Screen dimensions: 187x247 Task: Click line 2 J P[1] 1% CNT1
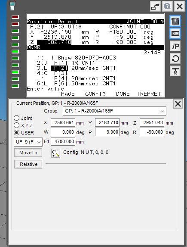[x=66, y=63]
